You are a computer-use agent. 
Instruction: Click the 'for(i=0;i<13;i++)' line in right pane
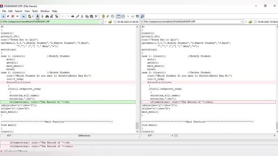point(208,82)
